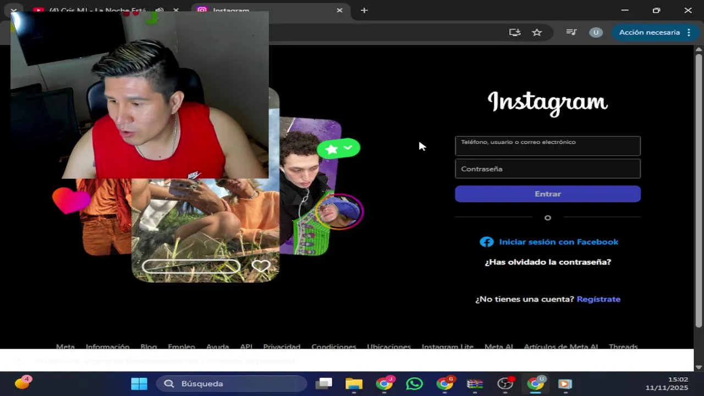Click the Instagram logo heading
The image size is (704, 396).
(x=548, y=103)
